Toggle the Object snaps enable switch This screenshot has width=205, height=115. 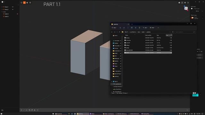coord(192,18)
